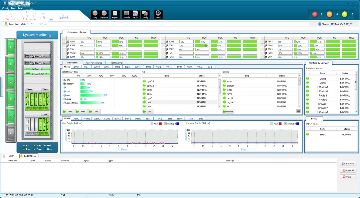Screen dimensions: 360x198
Task: Click the Nic button below the NIC list
Action: click(x=148, y=111)
